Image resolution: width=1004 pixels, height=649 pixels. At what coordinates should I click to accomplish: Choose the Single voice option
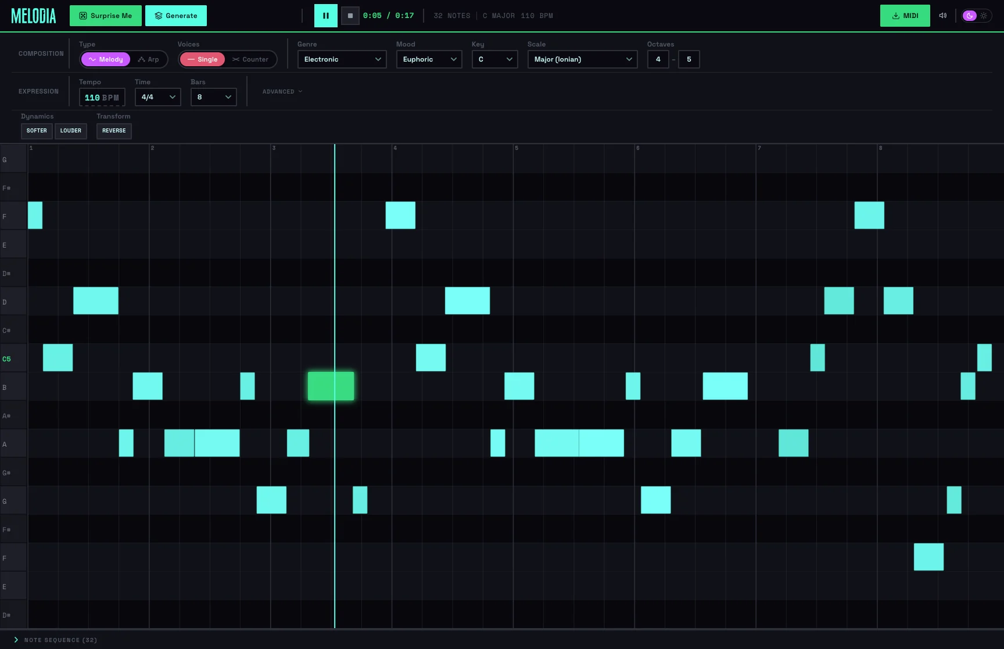pyautogui.click(x=202, y=59)
